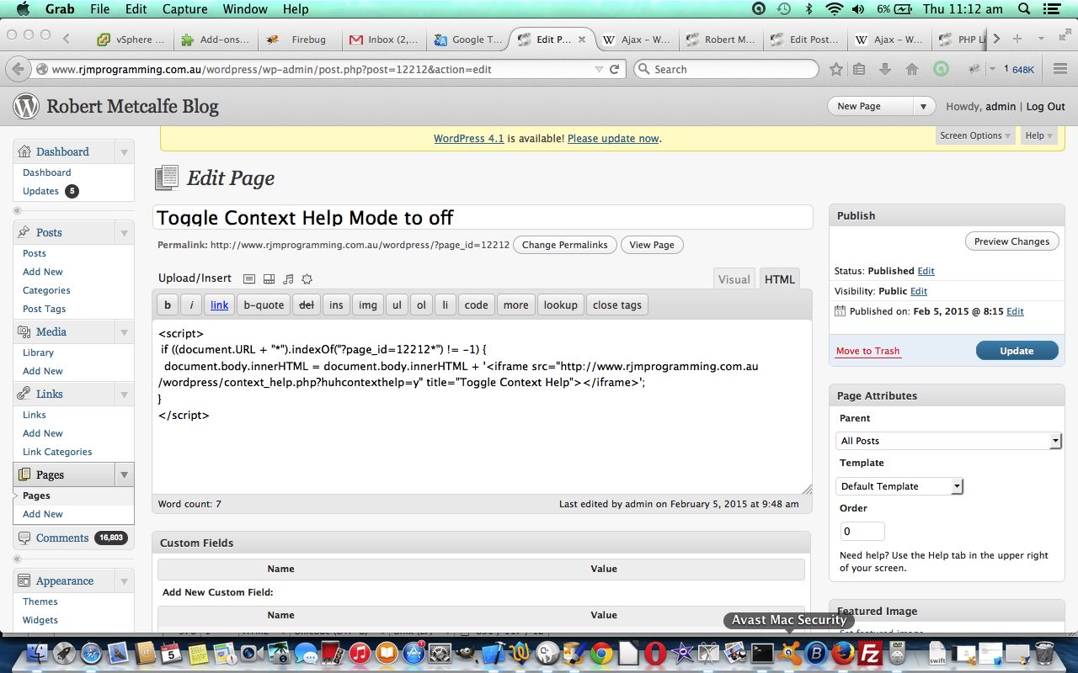Toggle the Pages menu arrow
Screen dimensions: 1078x673
click(125, 474)
